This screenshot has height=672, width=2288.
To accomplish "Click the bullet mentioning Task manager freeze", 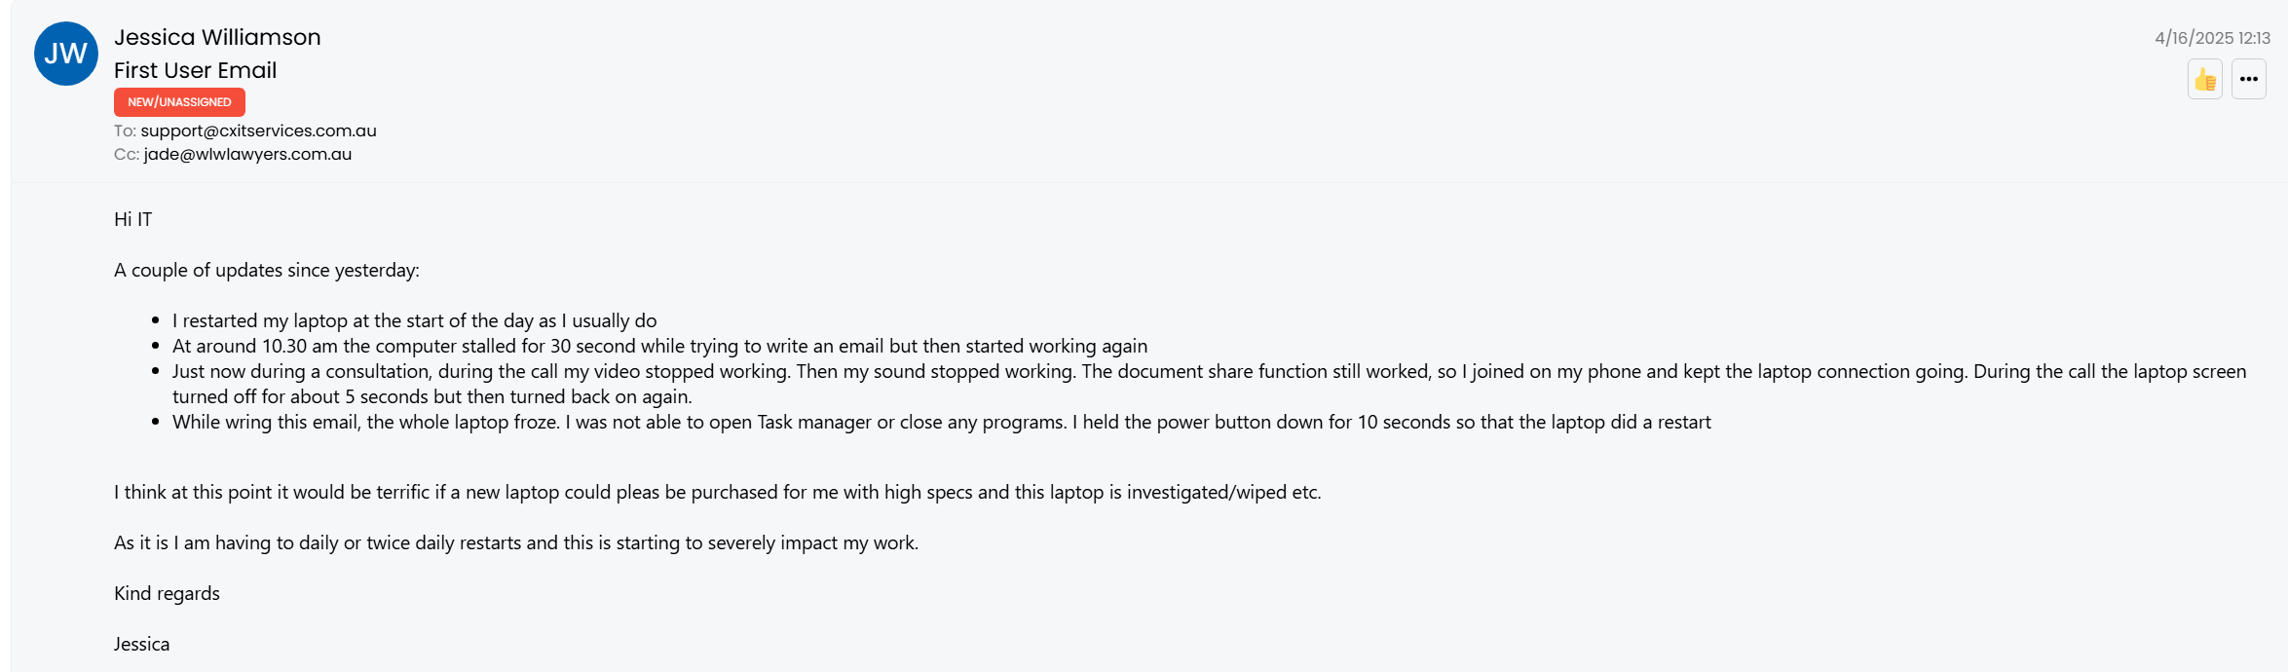I will coord(942,422).
